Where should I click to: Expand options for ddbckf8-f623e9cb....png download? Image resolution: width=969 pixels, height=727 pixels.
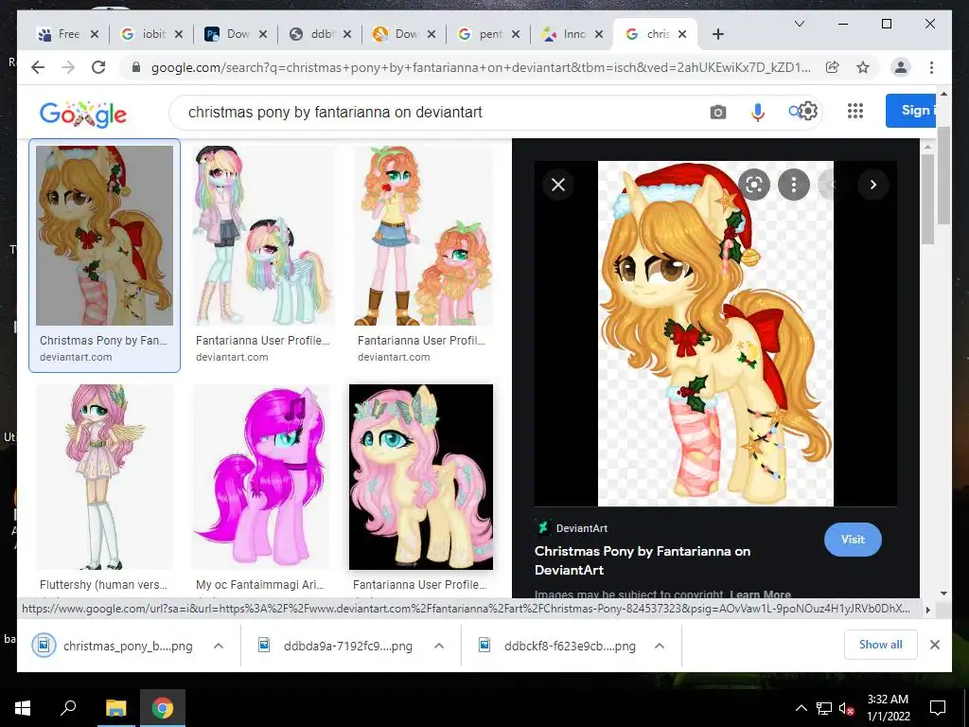coord(660,646)
